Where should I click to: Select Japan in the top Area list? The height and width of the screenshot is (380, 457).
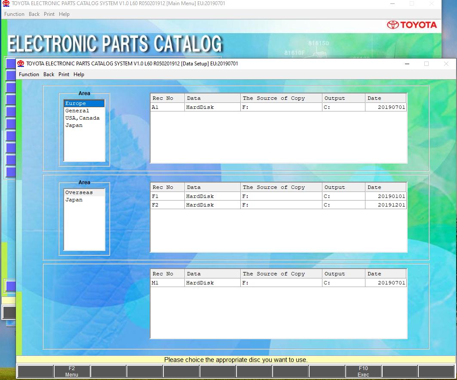(x=84, y=125)
